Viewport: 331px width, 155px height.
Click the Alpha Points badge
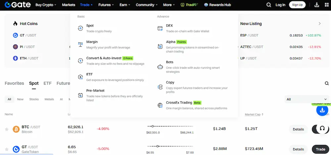[x=181, y=42]
